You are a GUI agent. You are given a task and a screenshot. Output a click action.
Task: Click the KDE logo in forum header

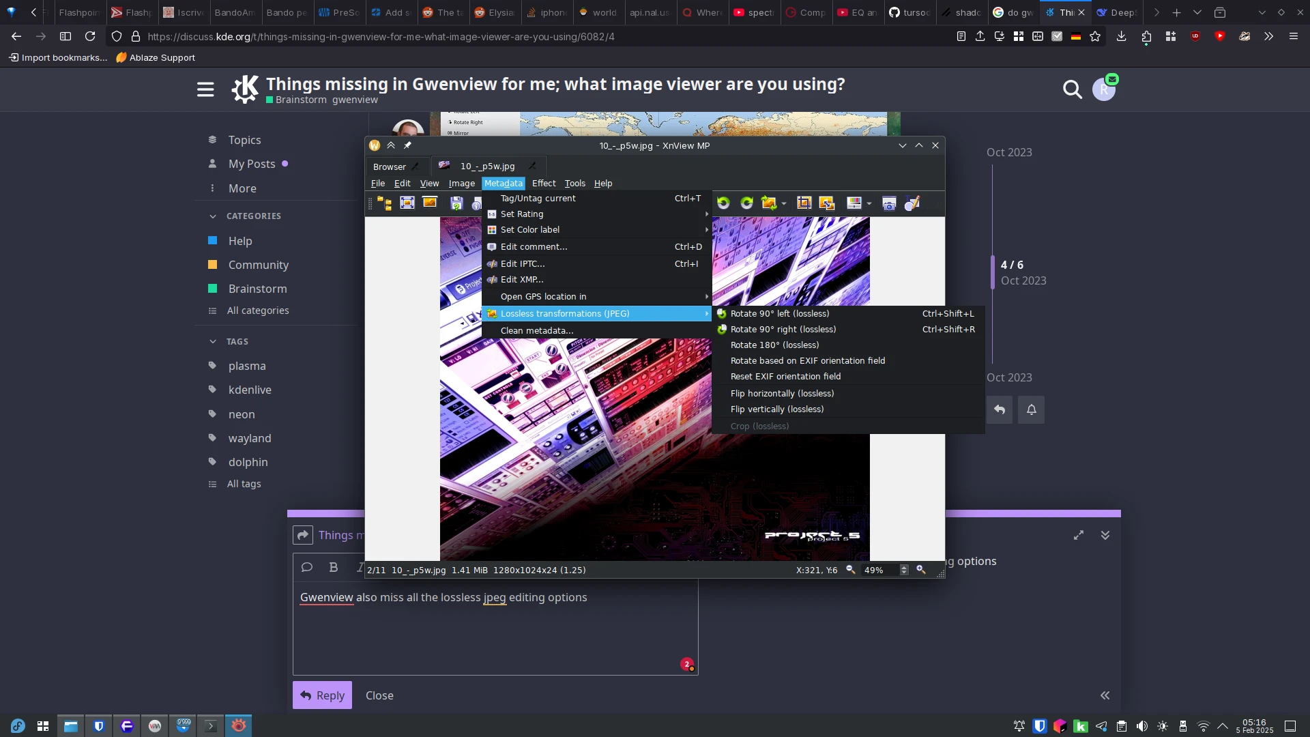click(245, 89)
